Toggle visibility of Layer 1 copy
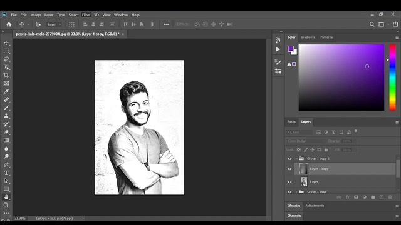 pyautogui.click(x=289, y=169)
